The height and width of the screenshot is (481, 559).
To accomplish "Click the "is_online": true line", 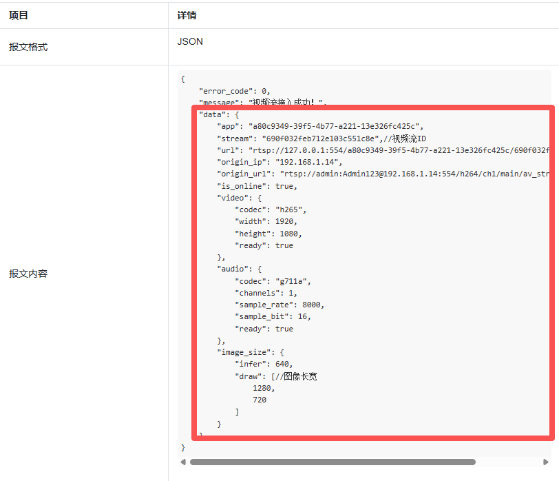I will [x=257, y=186].
